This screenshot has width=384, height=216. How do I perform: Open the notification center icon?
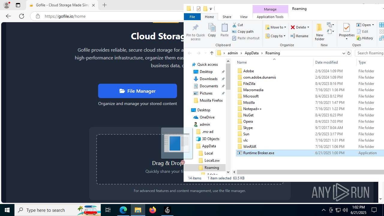(374, 210)
